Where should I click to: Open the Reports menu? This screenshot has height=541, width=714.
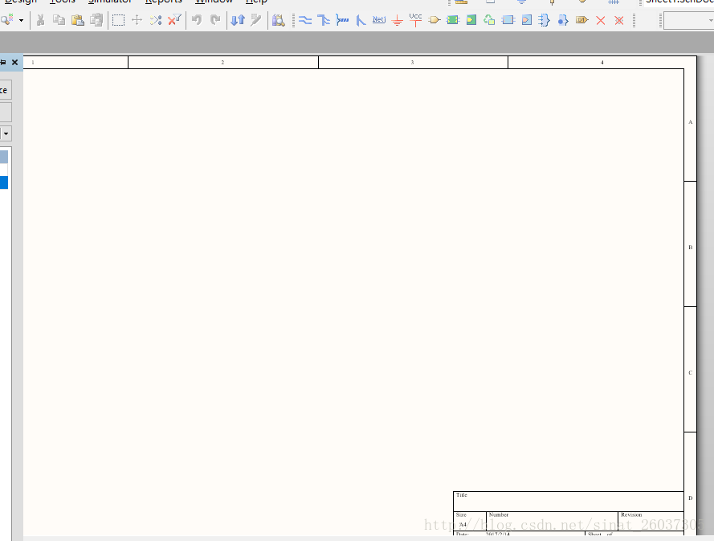point(164,2)
